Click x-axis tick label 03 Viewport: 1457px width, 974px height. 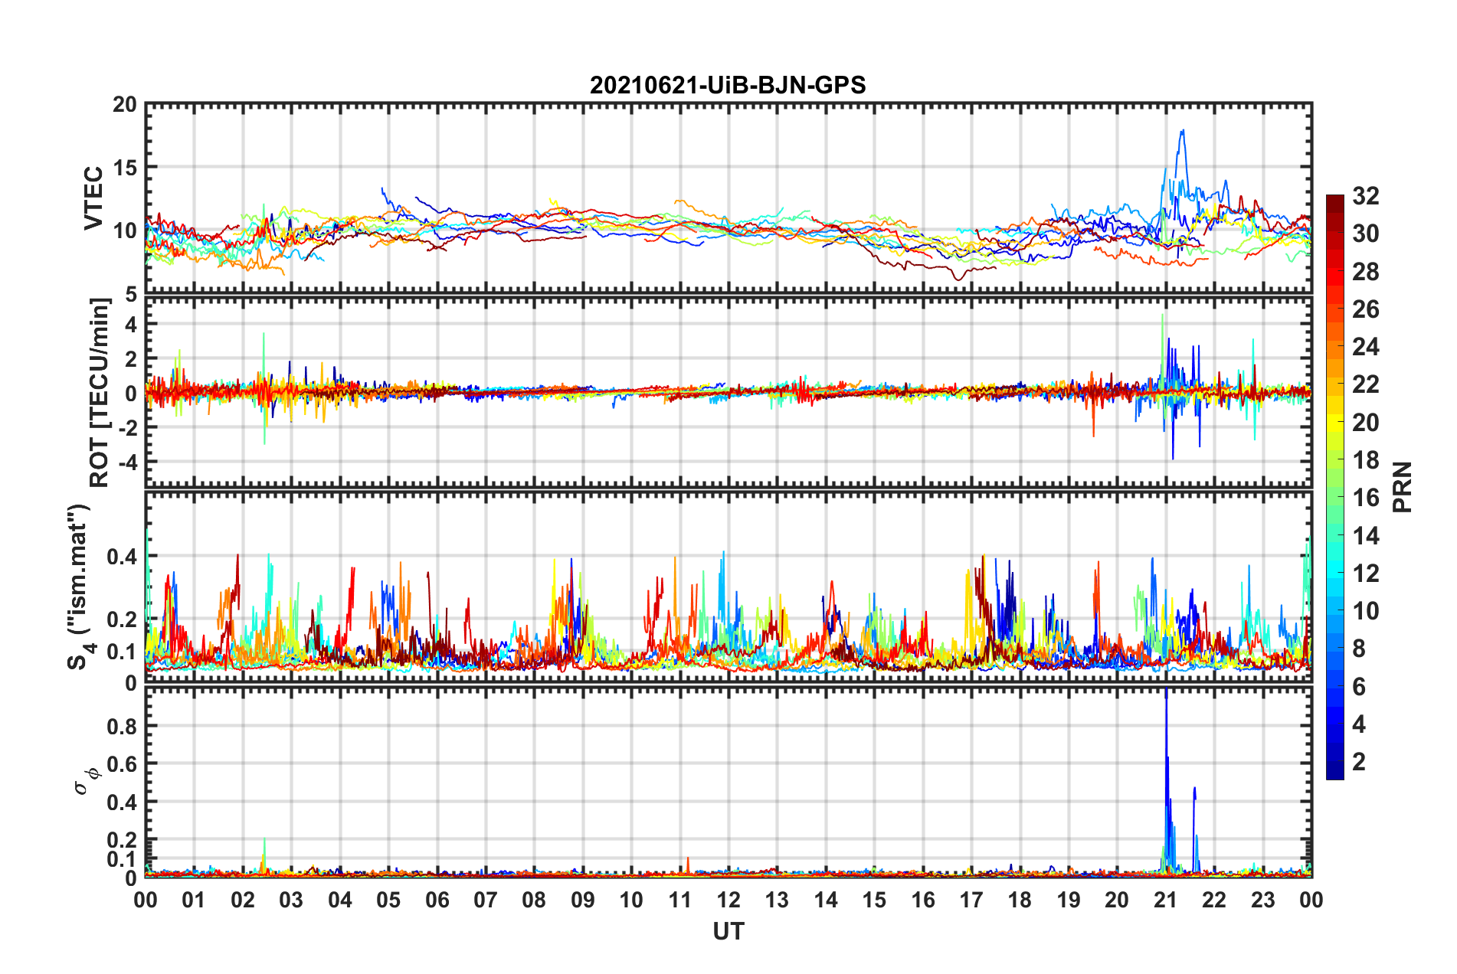click(291, 900)
